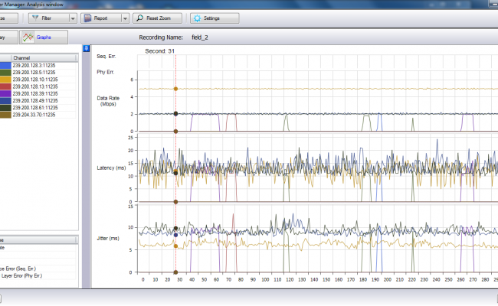Select channel 239.200.128.5:11235
The width and height of the screenshot is (498, 306).
coord(44,73)
